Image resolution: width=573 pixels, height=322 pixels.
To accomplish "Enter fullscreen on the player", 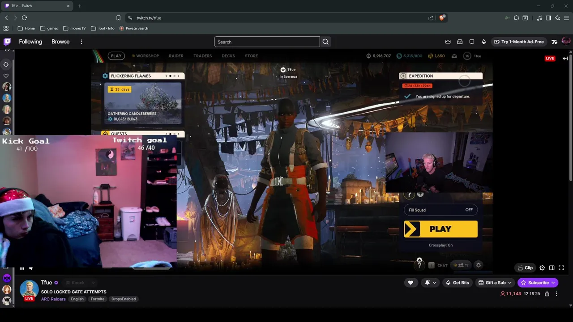I will 561,268.
